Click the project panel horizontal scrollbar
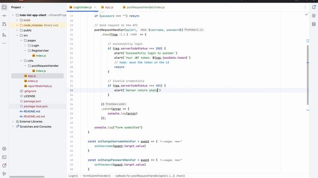Viewport: 318px width, 178px height. coord(27,177)
